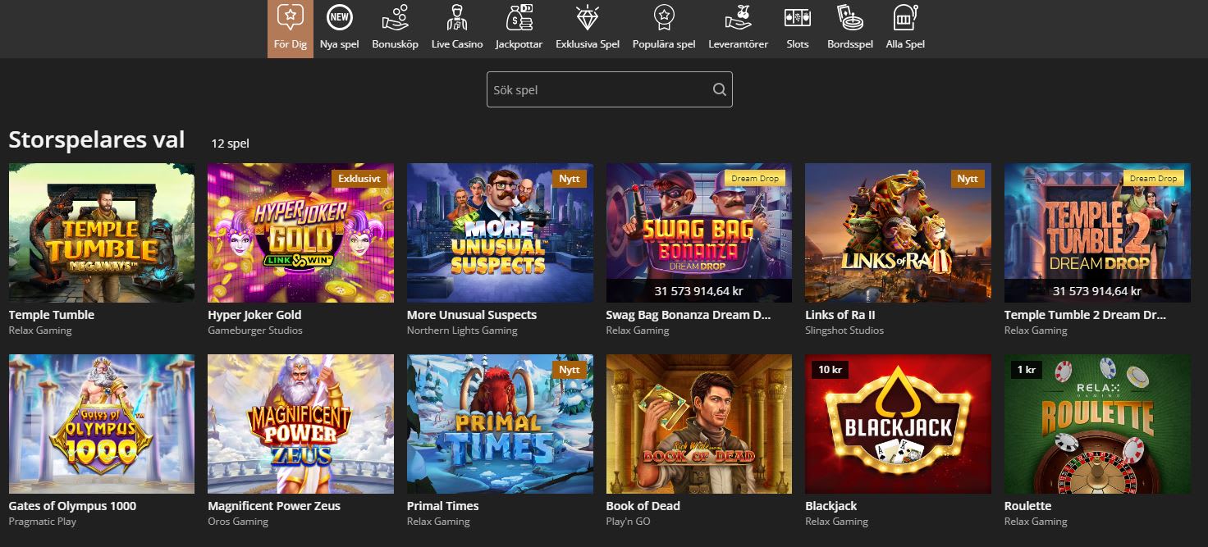Click the Play'n GO provider text
The width and height of the screenshot is (1208, 547).
coord(628,522)
